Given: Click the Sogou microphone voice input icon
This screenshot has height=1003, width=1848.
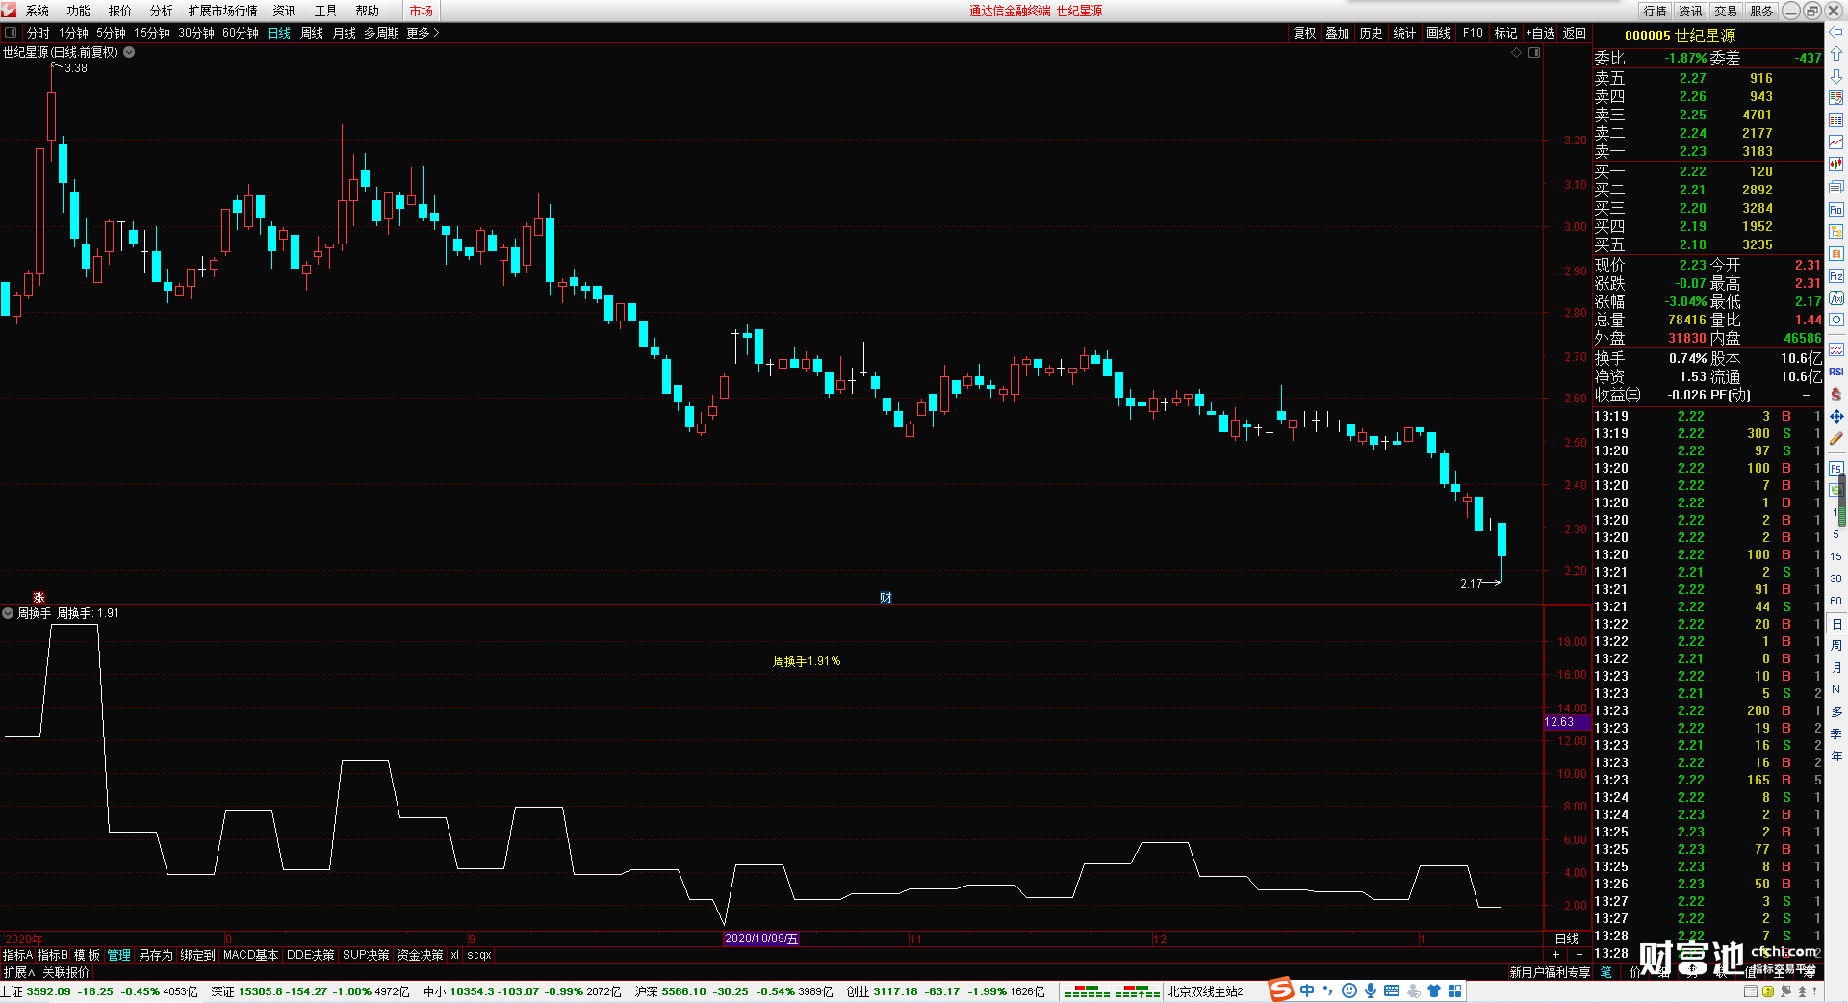Looking at the screenshot, I should (1371, 990).
